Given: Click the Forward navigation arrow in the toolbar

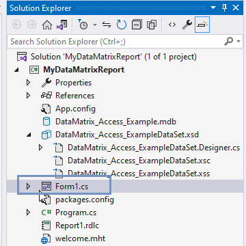Looking at the screenshot, I should pos(31,25).
